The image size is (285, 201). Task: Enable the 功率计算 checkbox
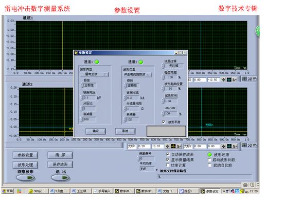(168, 165)
